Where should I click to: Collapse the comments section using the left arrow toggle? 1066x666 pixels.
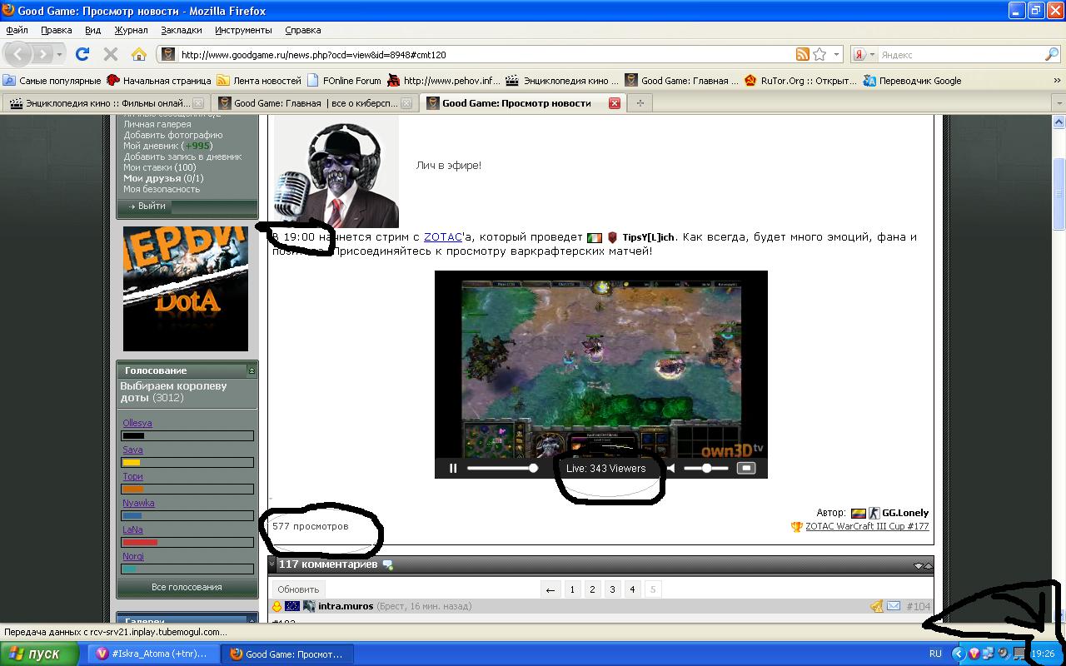point(271,564)
